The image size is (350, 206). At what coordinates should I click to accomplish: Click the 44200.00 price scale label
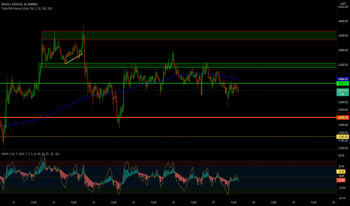pos(343,36)
